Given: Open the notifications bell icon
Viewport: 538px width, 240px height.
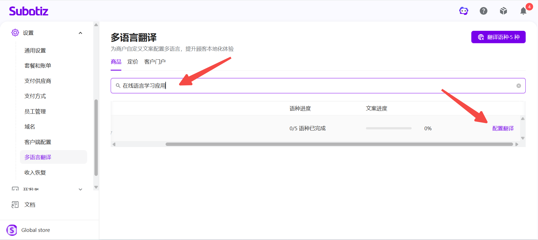Looking at the screenshot, I should tap(523, 11).
